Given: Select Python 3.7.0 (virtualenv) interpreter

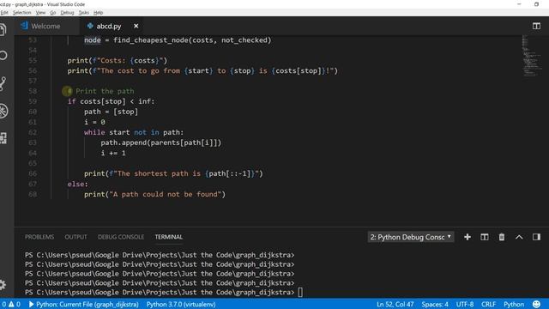Looking at the screenshot, I should [181, 304].
